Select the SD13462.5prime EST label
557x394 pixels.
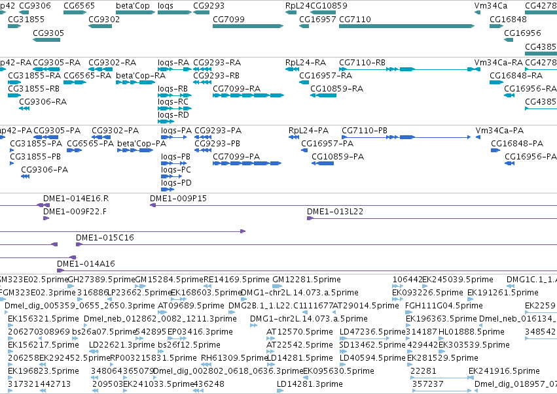point(372,345)
